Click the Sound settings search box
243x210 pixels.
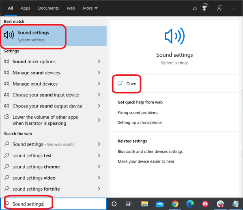(54, 204)
